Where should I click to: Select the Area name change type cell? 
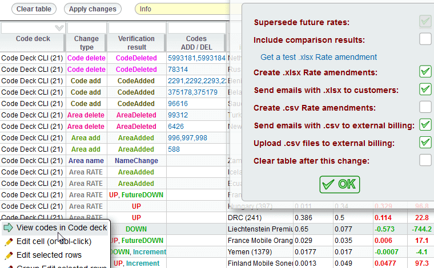pyautogui.click(x=86, y=161)
